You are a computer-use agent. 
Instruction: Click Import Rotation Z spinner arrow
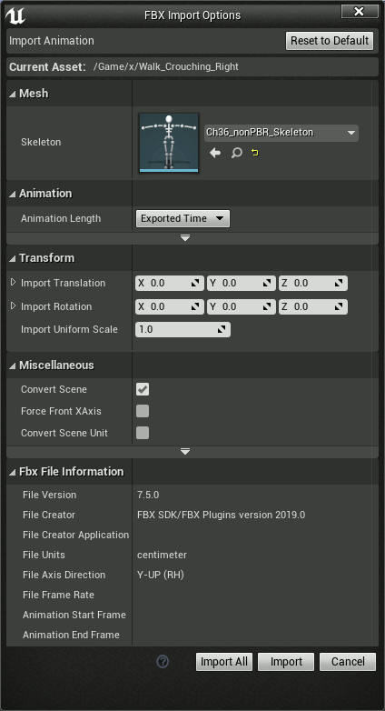339,306
